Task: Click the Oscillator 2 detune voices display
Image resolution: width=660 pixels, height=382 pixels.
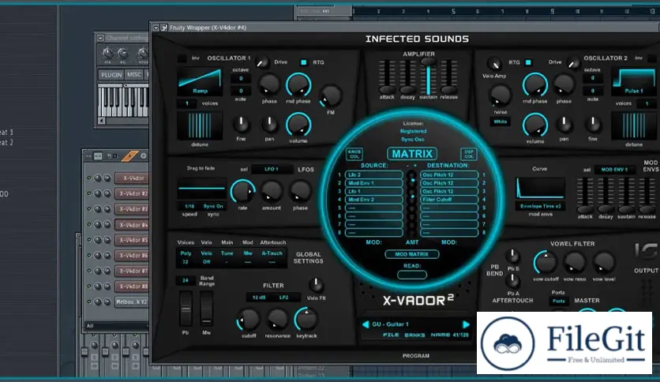Action: (x=633, y=125)
